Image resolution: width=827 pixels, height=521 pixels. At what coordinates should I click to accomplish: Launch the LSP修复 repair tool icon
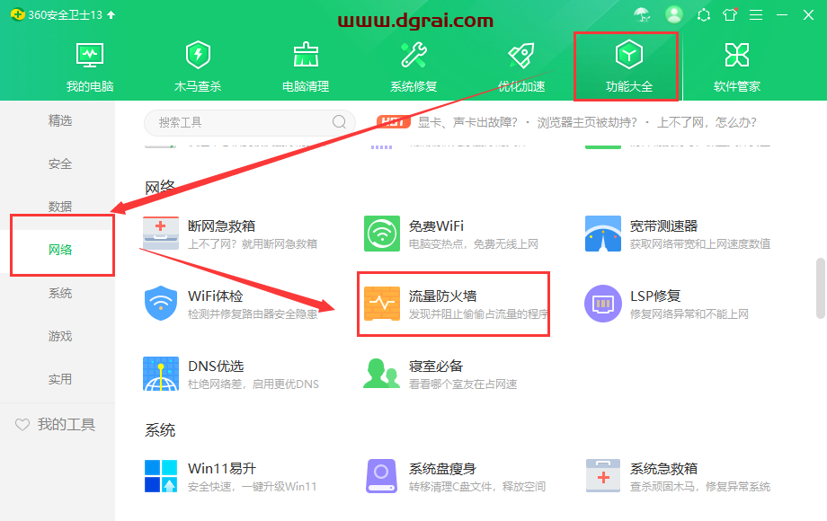pyautogui.click(x=602, y=304)
